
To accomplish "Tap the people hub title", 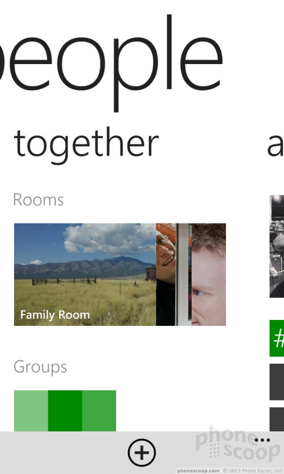I will click(x=112, y=63).
